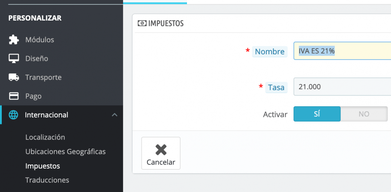The width and height of the screenshot is (391, 192).
Task: Click in the Tasa input showing 21.000
Action: coord(342,87)
